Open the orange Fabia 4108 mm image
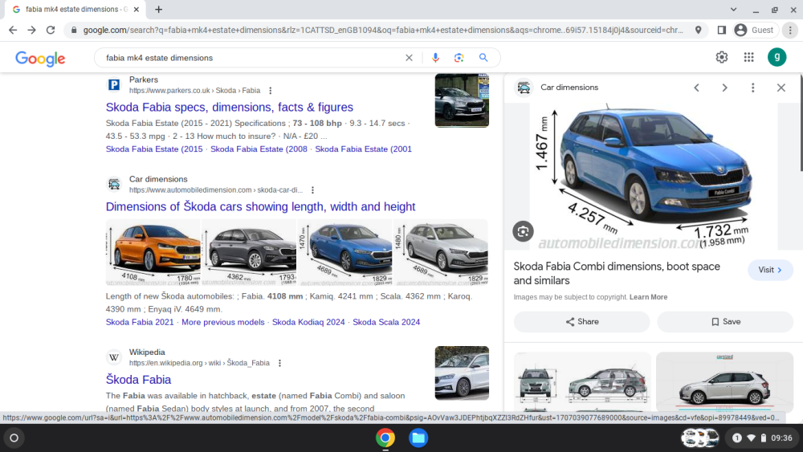803x452 pixels. tap(153, 252)
